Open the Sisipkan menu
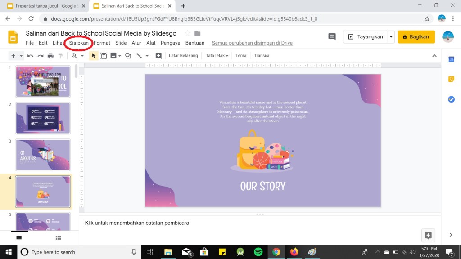Viewport: 461px width, 259px height. (79, 43)
